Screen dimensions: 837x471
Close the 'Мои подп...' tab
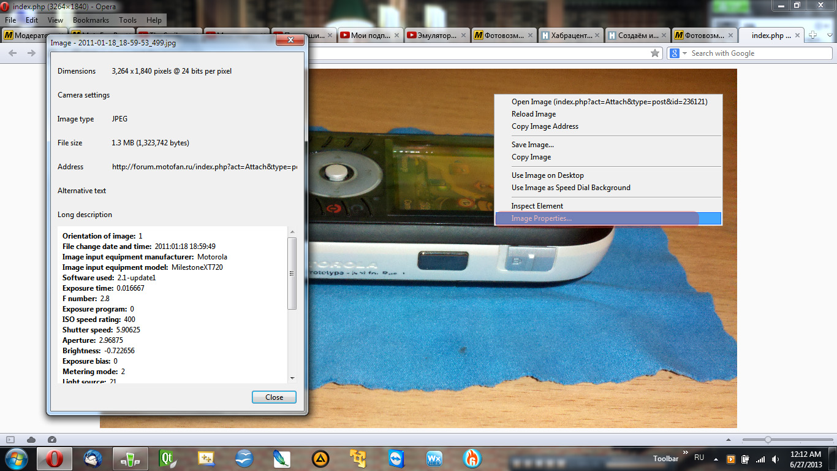point(396,36)
